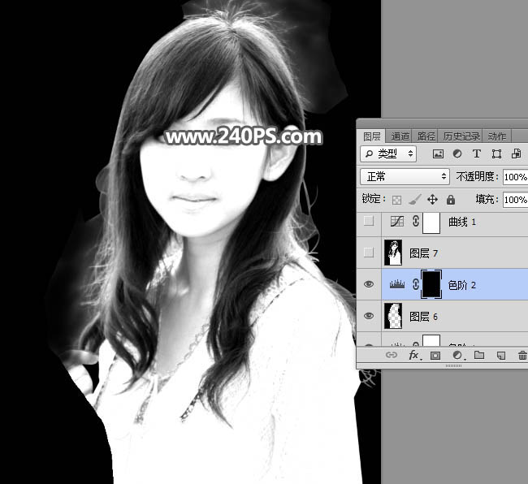Click the mask link icon on 色阶 2
528x484 pixels.
pyautogui.click(x=416, y=285)
